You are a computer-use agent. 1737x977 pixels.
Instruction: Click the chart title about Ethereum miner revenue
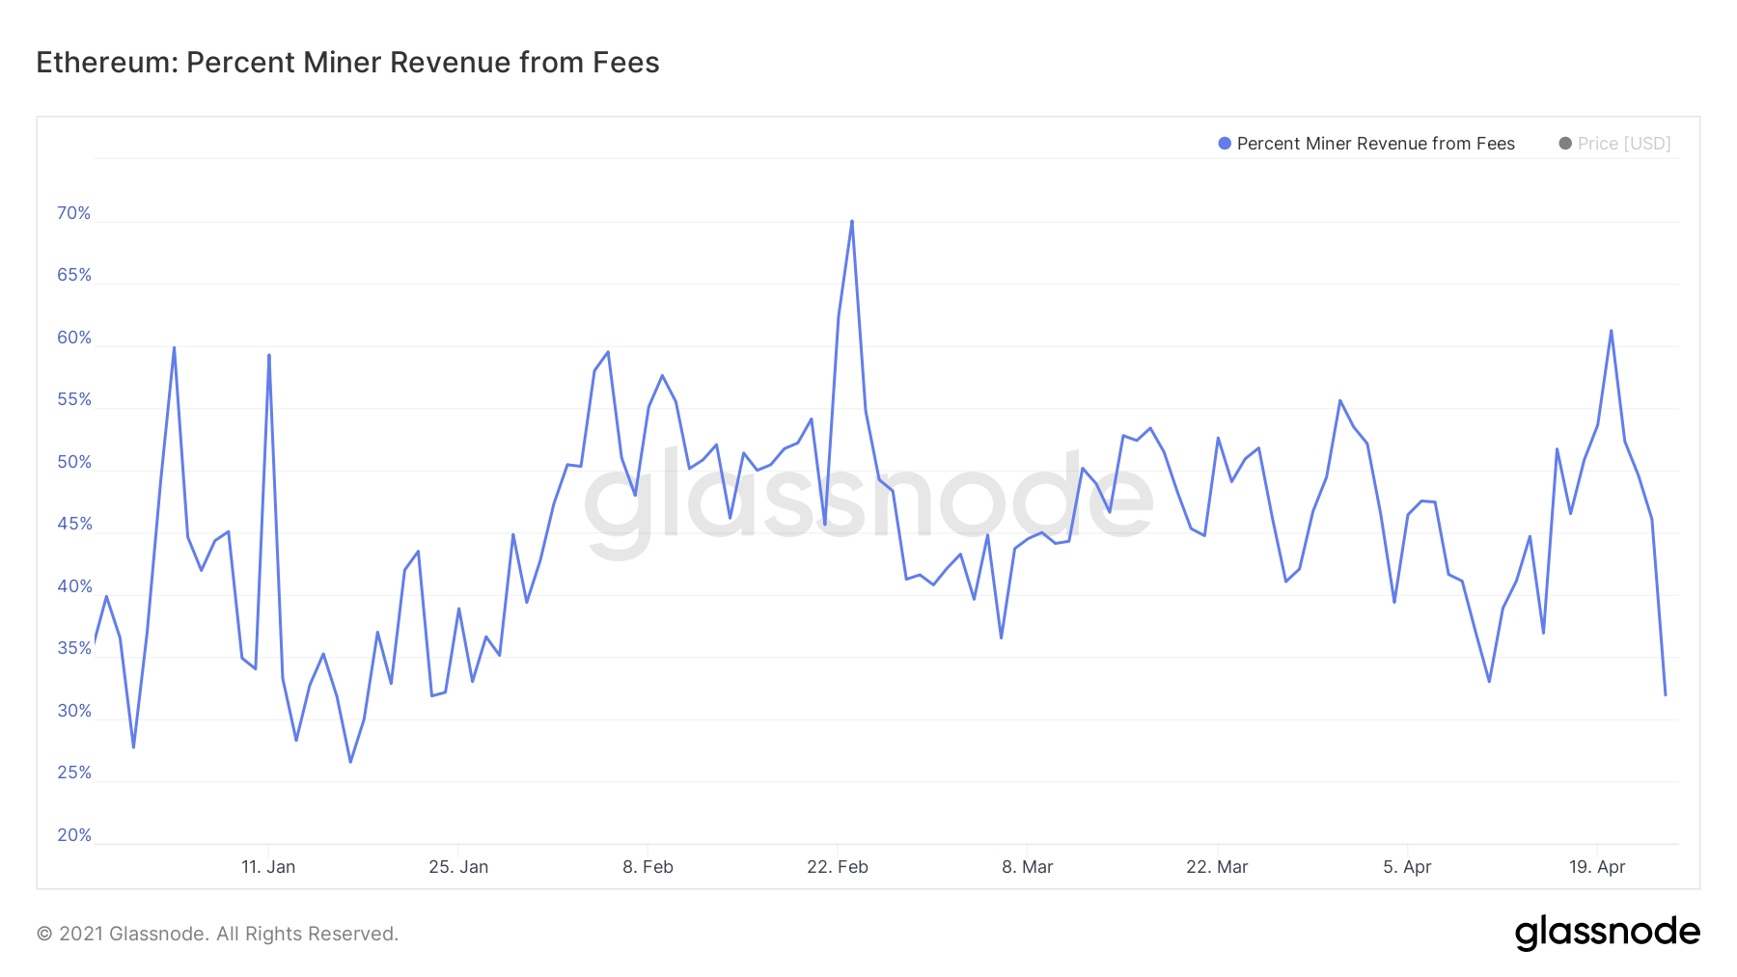pos(347,63)
